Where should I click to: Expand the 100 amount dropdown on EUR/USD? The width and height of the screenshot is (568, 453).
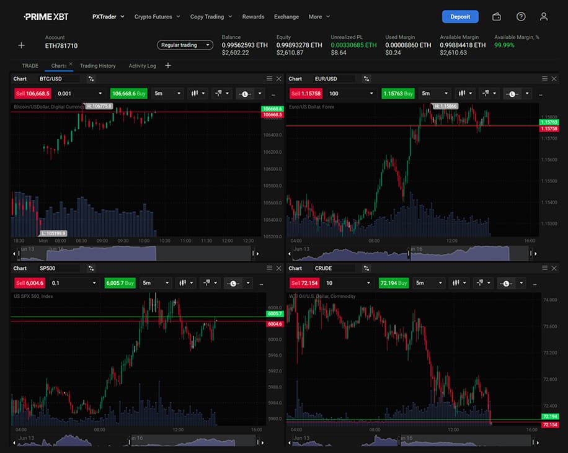(x=352, y=94)
